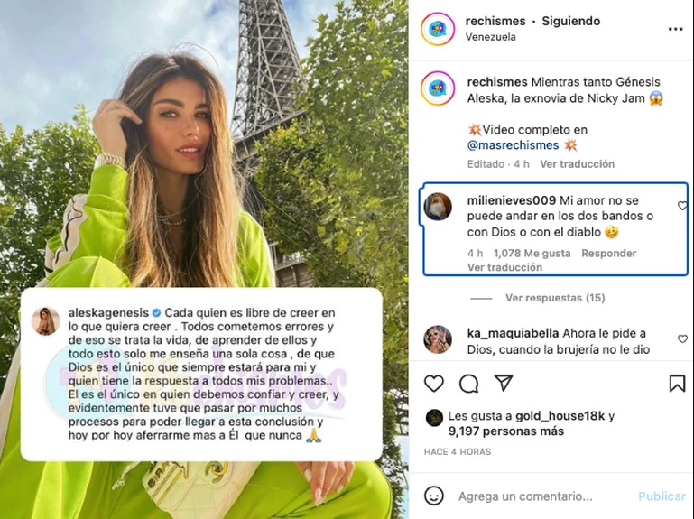Click Responder under milienieves009's comment
The width and height of the screenshot is (694, 519).
pos(608,254)
